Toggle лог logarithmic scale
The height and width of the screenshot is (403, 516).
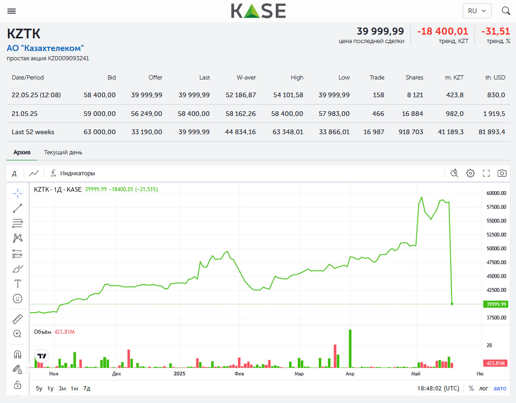(x=483, y=389)
